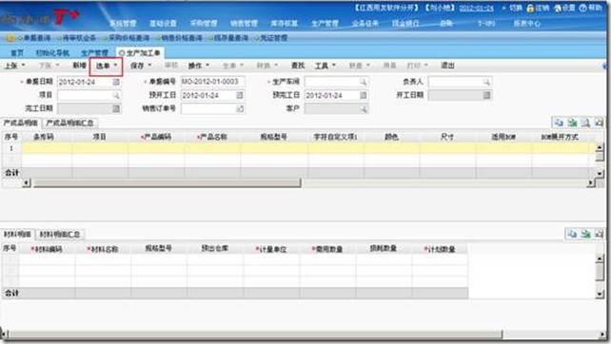The width and height of the screenshot is (611, 344).
Task: Click 注销 lock icon in header
Action: click(x=530, y=9)
